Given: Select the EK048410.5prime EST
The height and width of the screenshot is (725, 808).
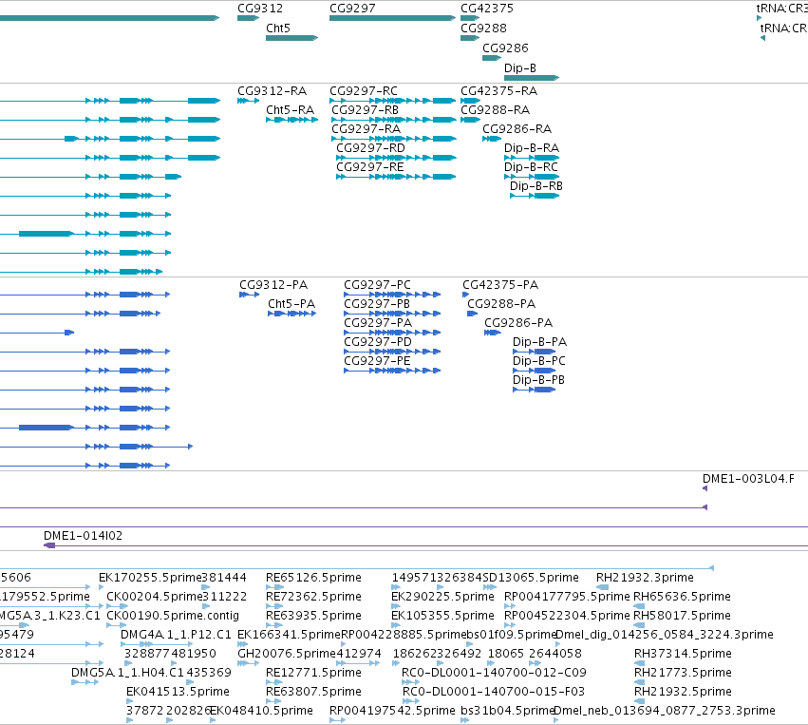Looking at the screenshot, I should [213, 720].
